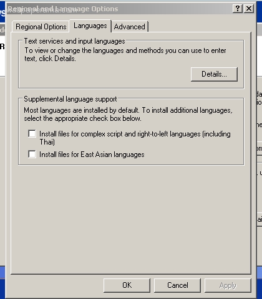This screenshot has width=262, height=299.
Task: Enable complex script and right-to-left files checkbox
Action: 32,133
